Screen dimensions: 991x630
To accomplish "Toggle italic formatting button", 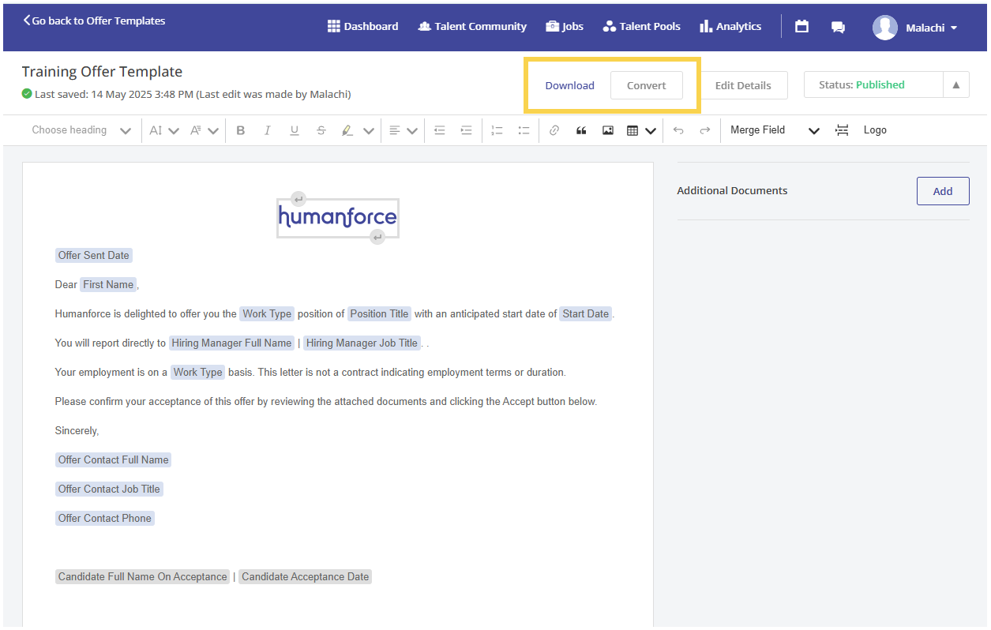I will (x=268, y=130).
